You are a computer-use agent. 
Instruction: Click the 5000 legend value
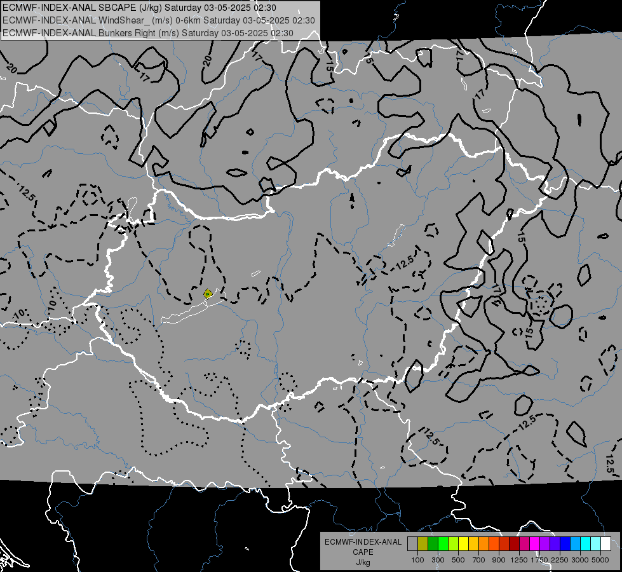[x=600, y=560]
